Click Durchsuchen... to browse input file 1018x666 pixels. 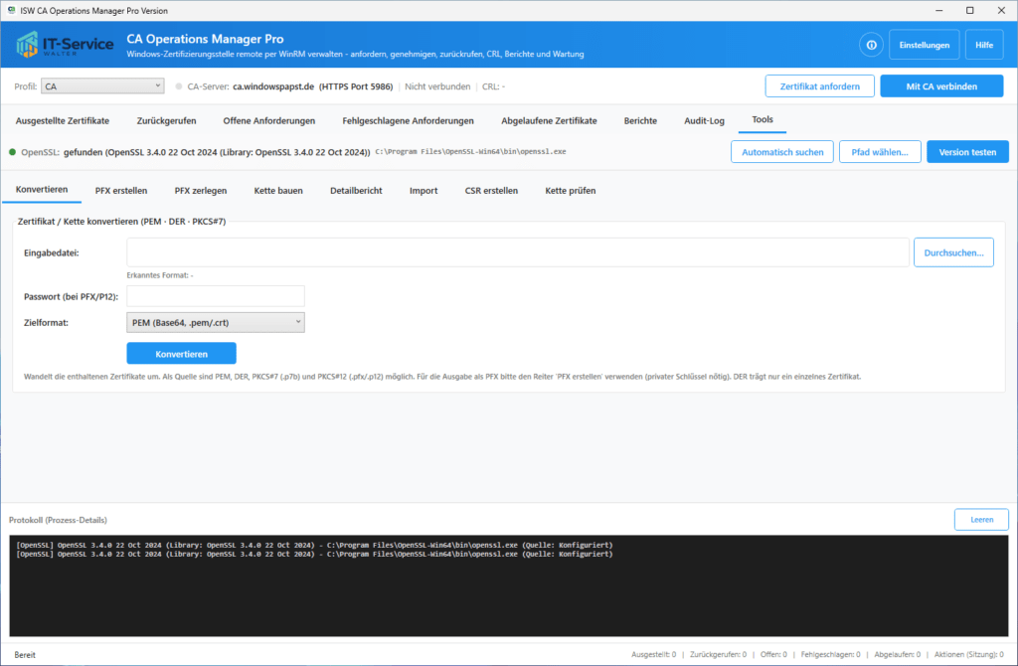pos(953,252)
